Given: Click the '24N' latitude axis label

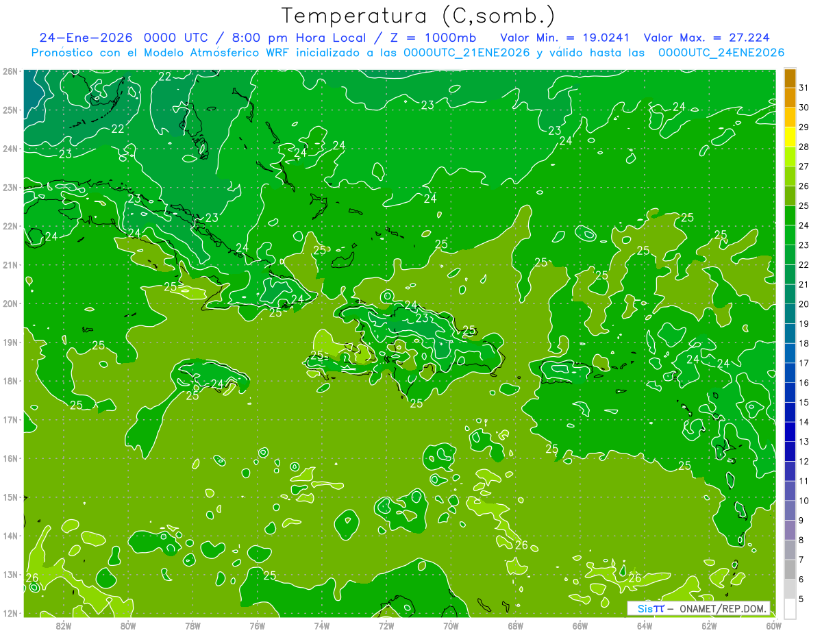Looking at the screenshot, I should (x=10, y=149).
